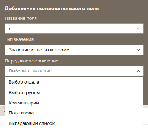Expand the Название поля dropdown chevron
The image size is (148, 131).
coord(138,28)
